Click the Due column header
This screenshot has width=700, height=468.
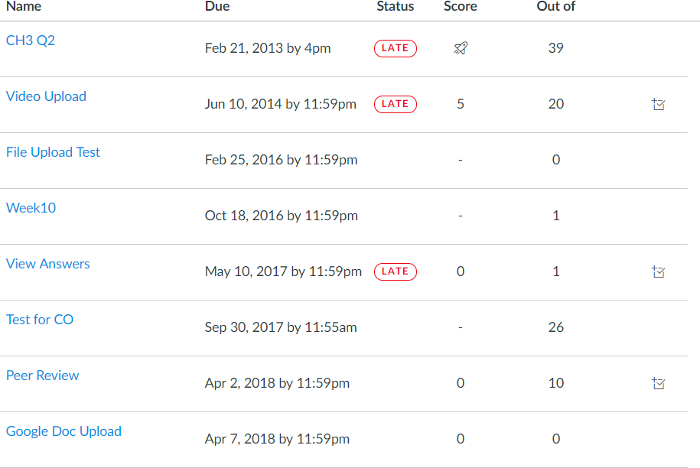click(x=217, y=7)
